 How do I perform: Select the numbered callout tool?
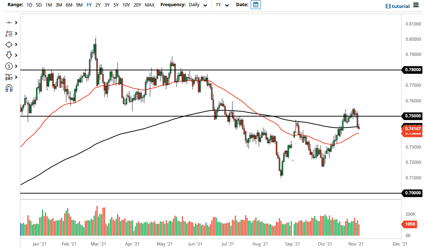click(x=9, y=66)
